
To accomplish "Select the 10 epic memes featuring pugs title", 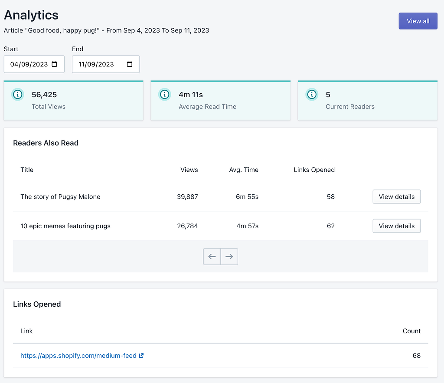I will click(x=65, y=226).
